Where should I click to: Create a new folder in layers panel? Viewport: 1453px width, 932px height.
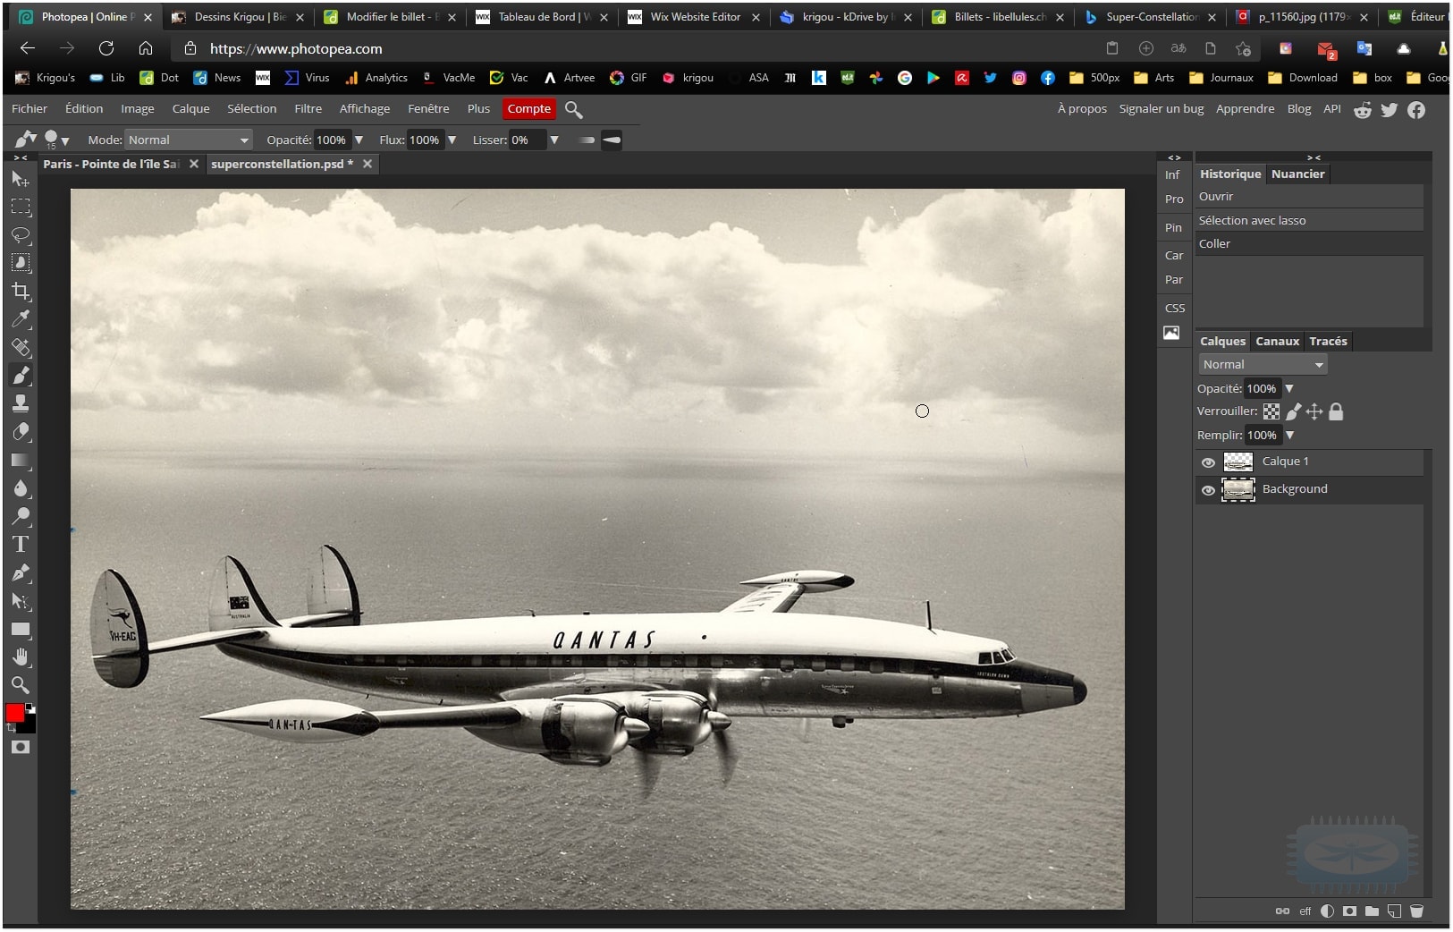point(1372,911)
